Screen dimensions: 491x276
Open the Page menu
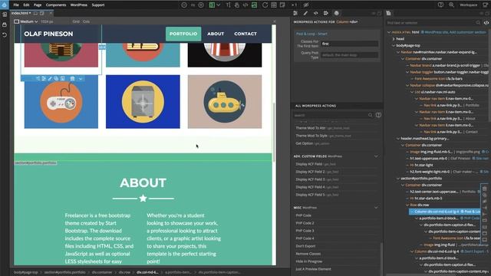click(38, 5)
